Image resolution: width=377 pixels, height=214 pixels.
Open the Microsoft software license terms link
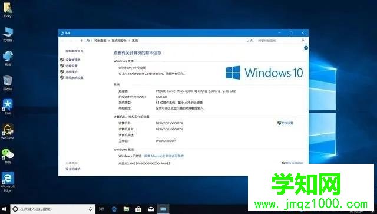coord(164,156)
